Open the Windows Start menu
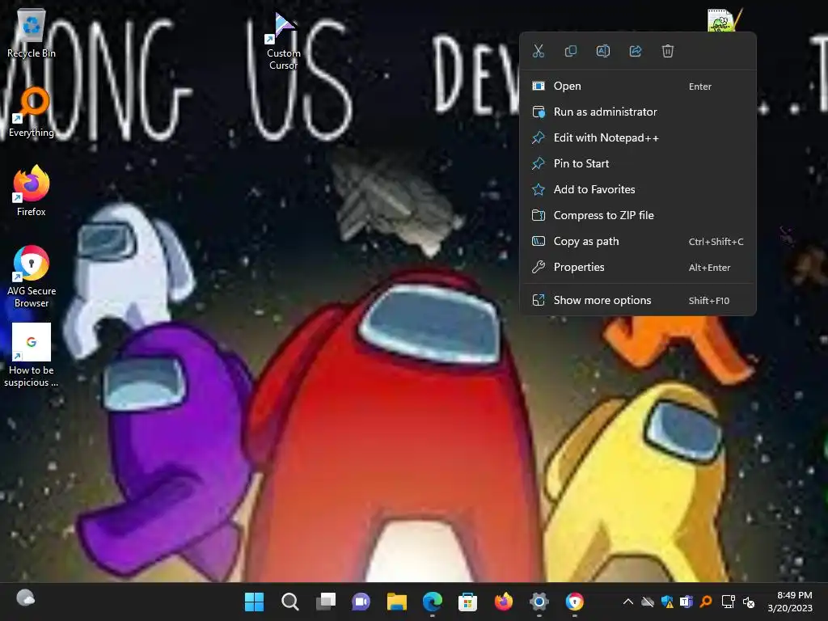 [x=254, y=602]
